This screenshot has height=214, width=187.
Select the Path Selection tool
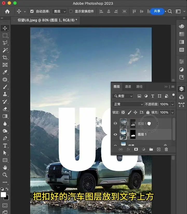coord(5,153)
